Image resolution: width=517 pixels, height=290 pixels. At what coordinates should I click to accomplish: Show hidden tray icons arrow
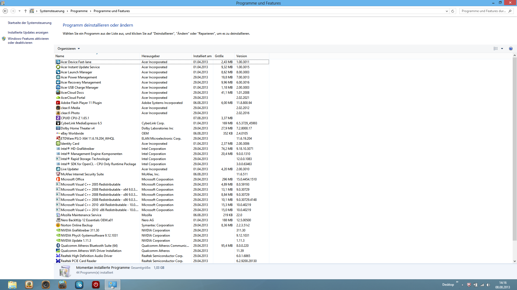[462, 285]
